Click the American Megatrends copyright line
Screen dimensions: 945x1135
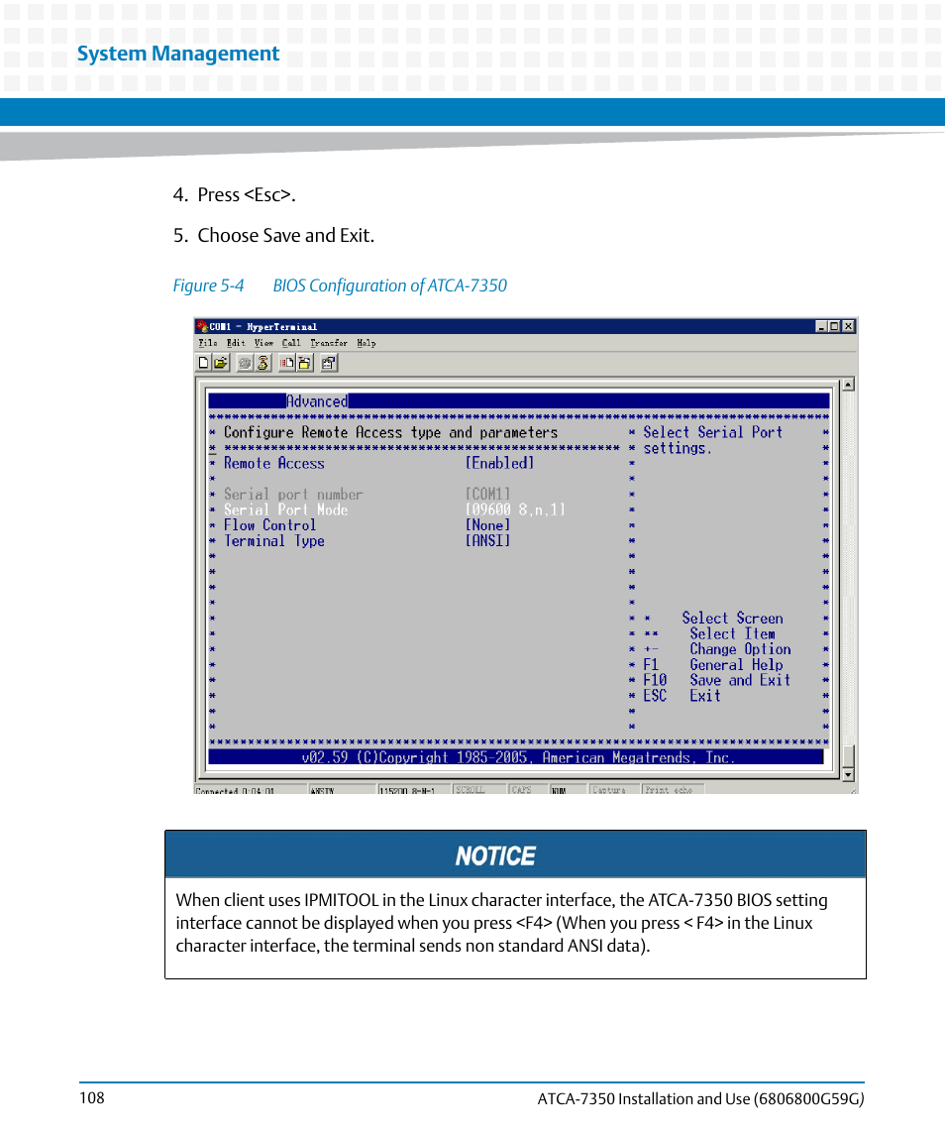coord(518,758)
